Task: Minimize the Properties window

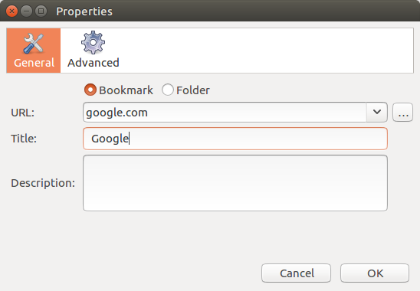Action: tap(26, 11)
